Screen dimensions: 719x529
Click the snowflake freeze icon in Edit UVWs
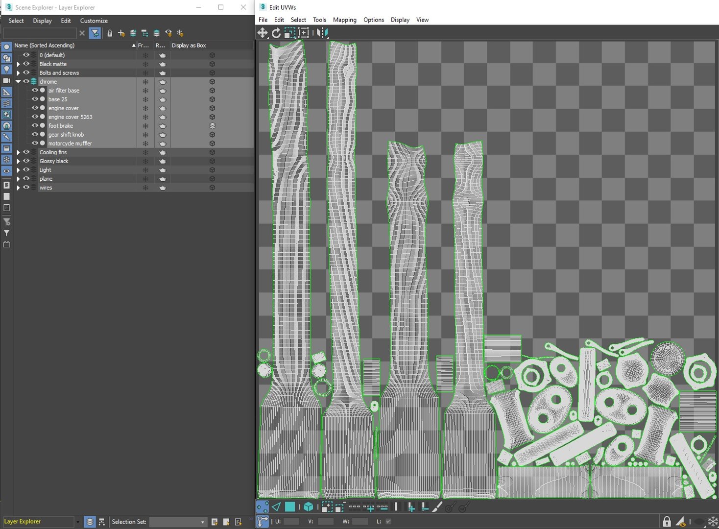pyautogui.click(x=713, y=521)
